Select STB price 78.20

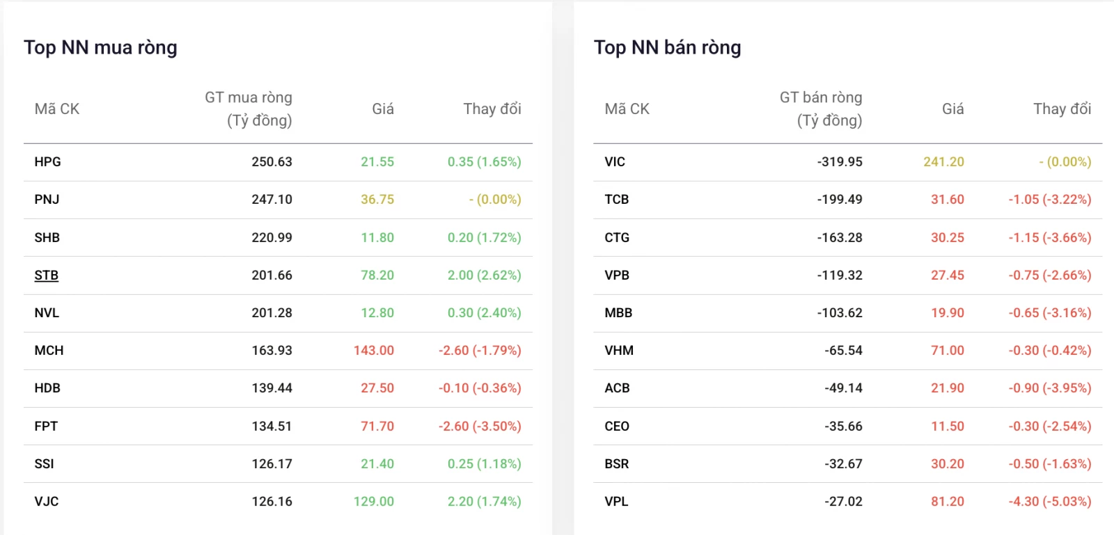tap(377, 276)
